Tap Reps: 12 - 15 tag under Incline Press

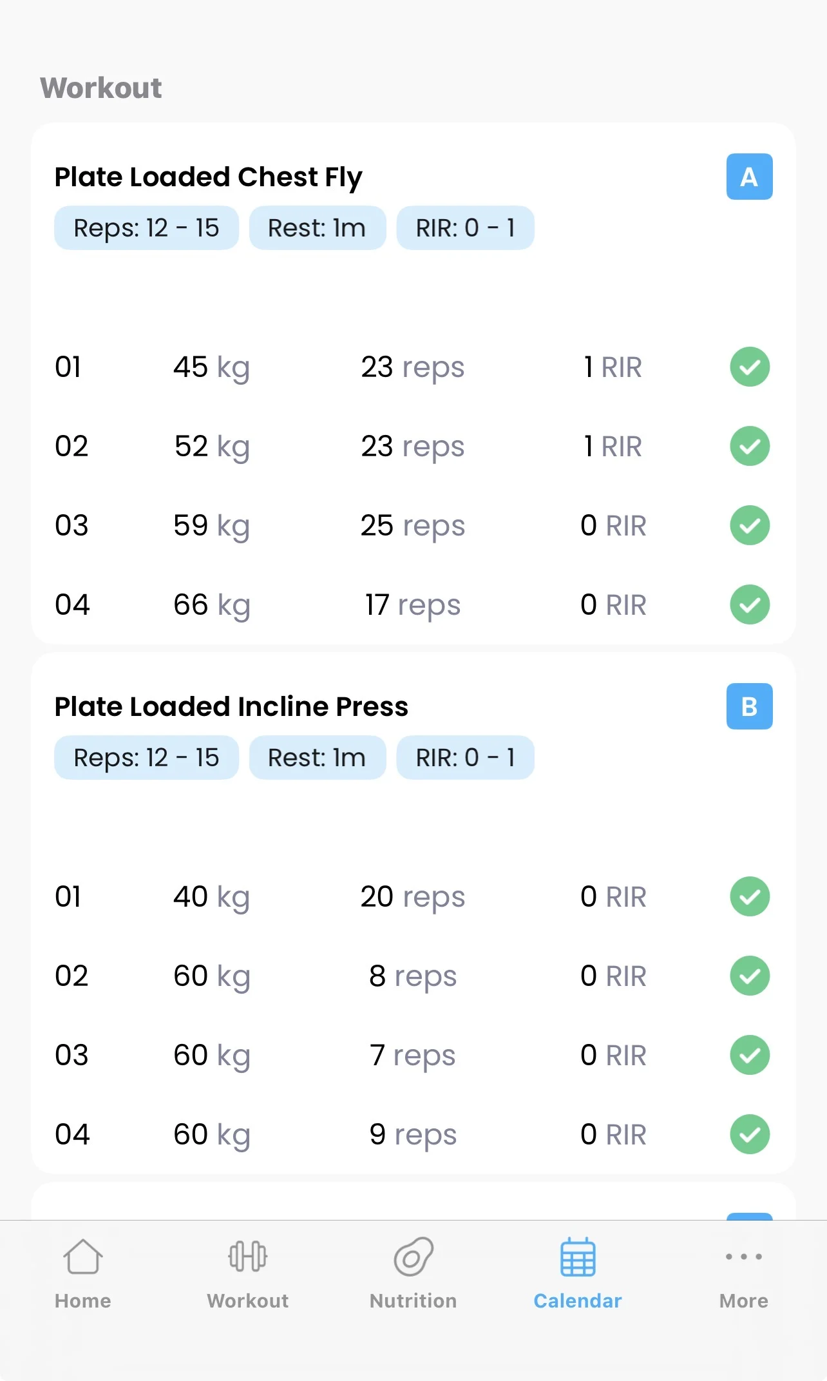click(146, 758)
